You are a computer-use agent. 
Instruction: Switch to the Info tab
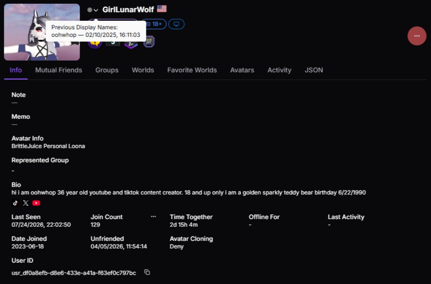[16, 70]
